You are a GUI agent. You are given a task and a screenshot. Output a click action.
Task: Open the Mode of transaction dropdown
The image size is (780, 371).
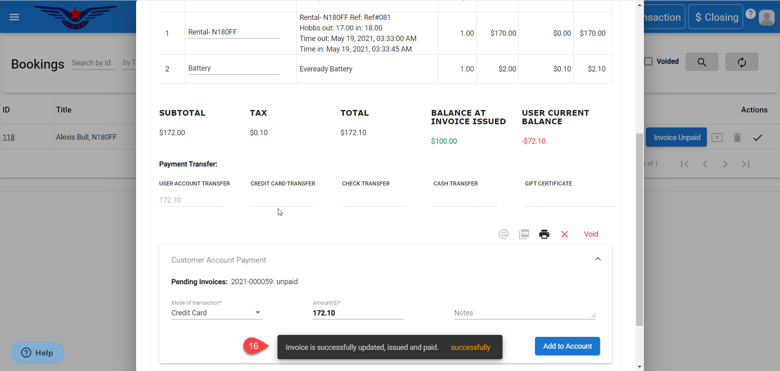217,313
